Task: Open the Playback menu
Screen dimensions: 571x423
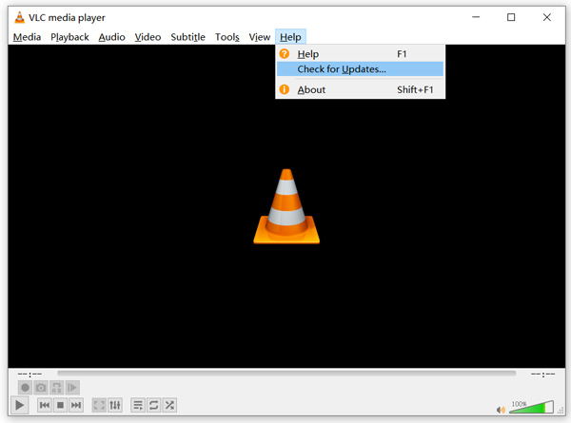Action: pos(69,37)
